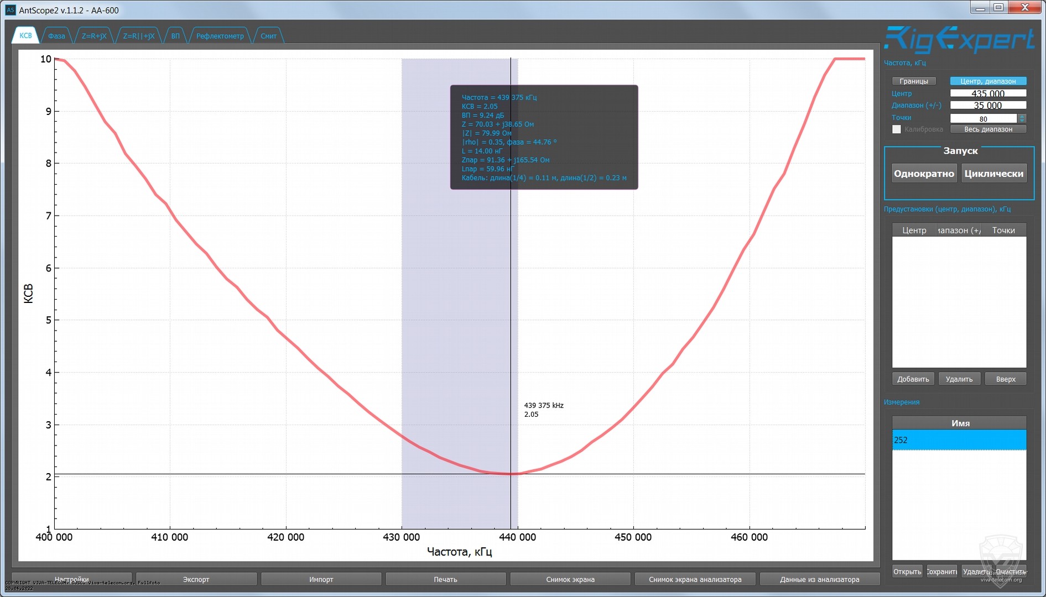Click the Диапазон (+/-) input field

coord(987,106)
